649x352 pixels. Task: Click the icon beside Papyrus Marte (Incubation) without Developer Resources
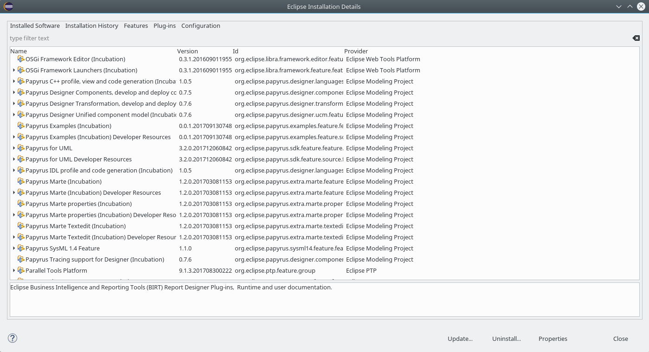coord(21,181)
